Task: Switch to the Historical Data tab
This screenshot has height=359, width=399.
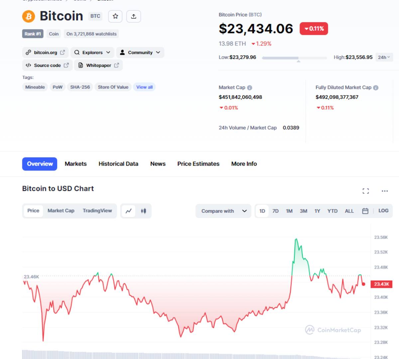Action: (x=118, y=164)
